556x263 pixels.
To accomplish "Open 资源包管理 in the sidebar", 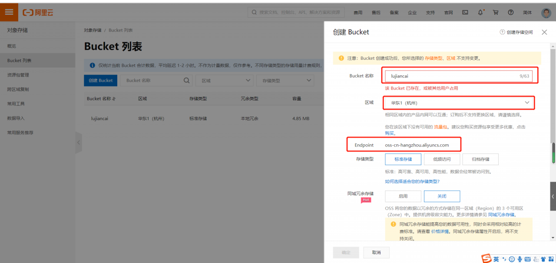I will [37, 75].
